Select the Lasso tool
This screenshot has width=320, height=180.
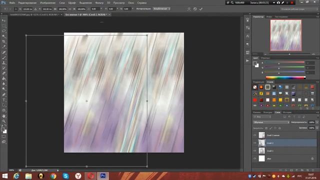point(3,31)
